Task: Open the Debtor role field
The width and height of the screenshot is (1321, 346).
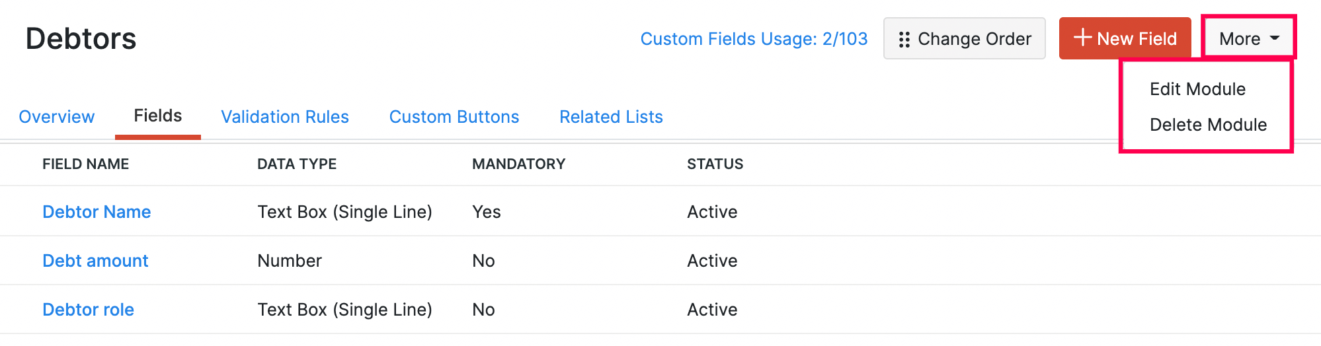Action: coord(88,310)
